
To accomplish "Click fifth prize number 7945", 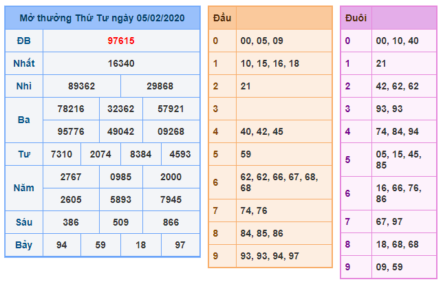I will coord(171,199).
